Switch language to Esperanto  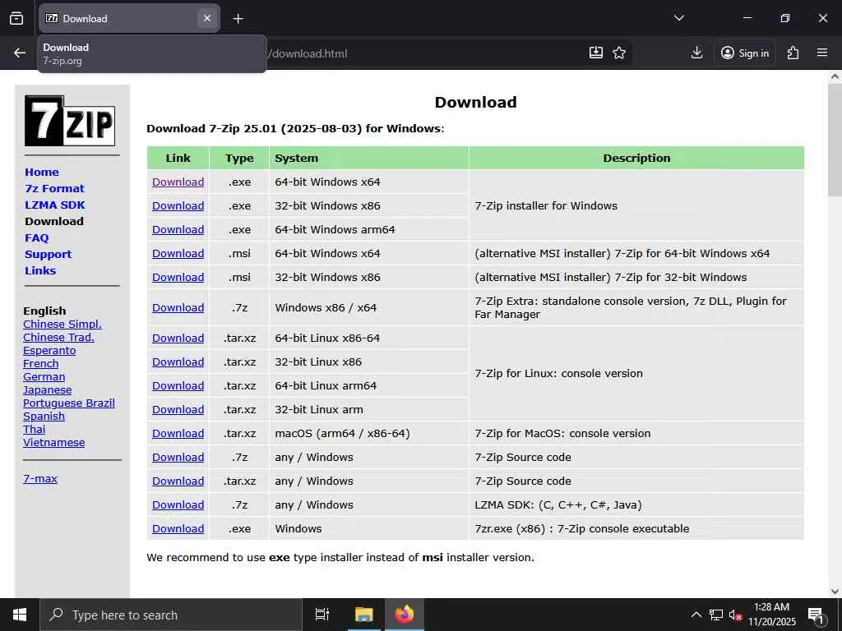[x=49, y=350]
